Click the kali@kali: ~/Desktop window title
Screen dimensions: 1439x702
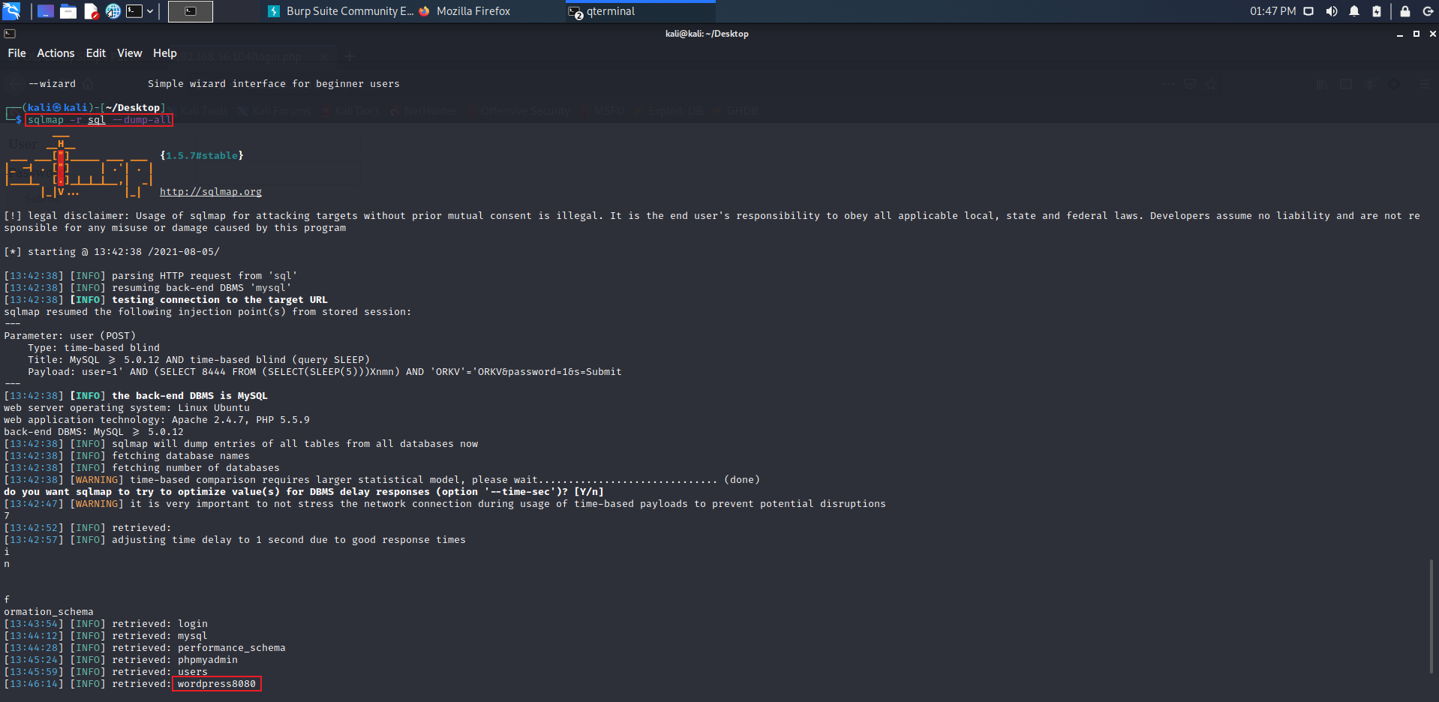[707, 34]
